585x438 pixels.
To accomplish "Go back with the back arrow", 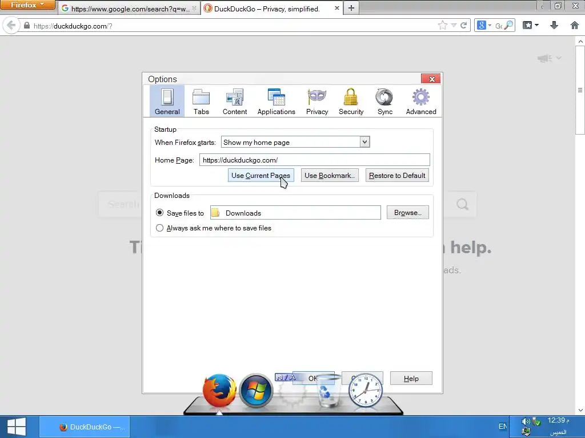I will coord(11,25).
